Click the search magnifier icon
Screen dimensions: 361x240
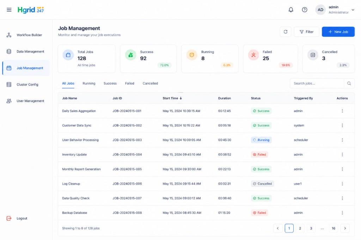[349, 83]
